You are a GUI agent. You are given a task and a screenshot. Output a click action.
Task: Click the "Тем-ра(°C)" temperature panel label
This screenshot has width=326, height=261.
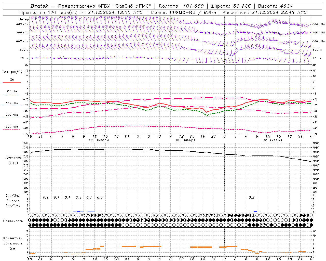(12, 72)
